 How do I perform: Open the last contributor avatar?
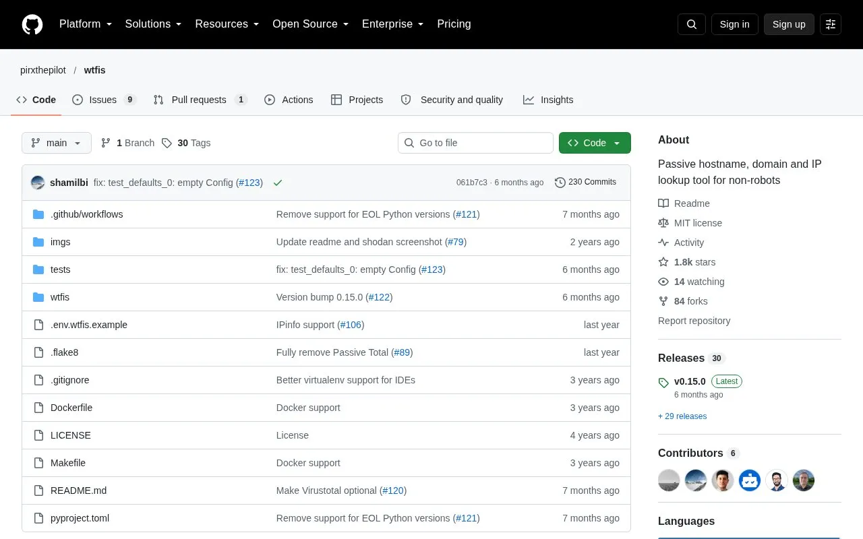(804, 480)
